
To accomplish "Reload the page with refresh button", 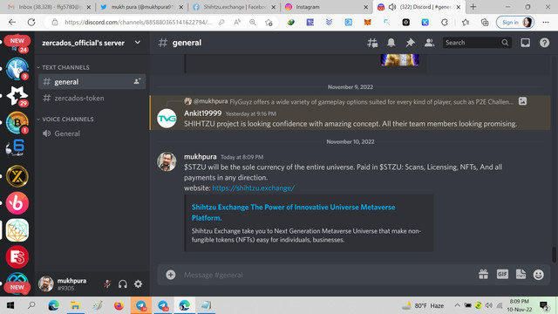I will (x=31, y=22).
